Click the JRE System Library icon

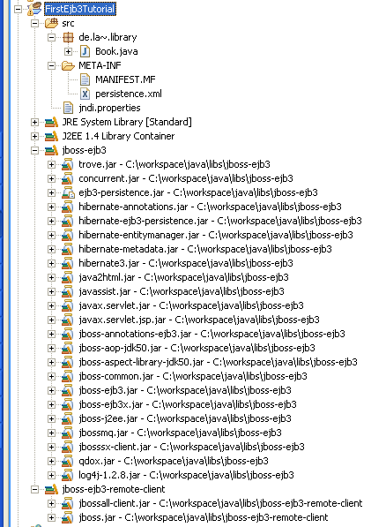pos(51,122)
